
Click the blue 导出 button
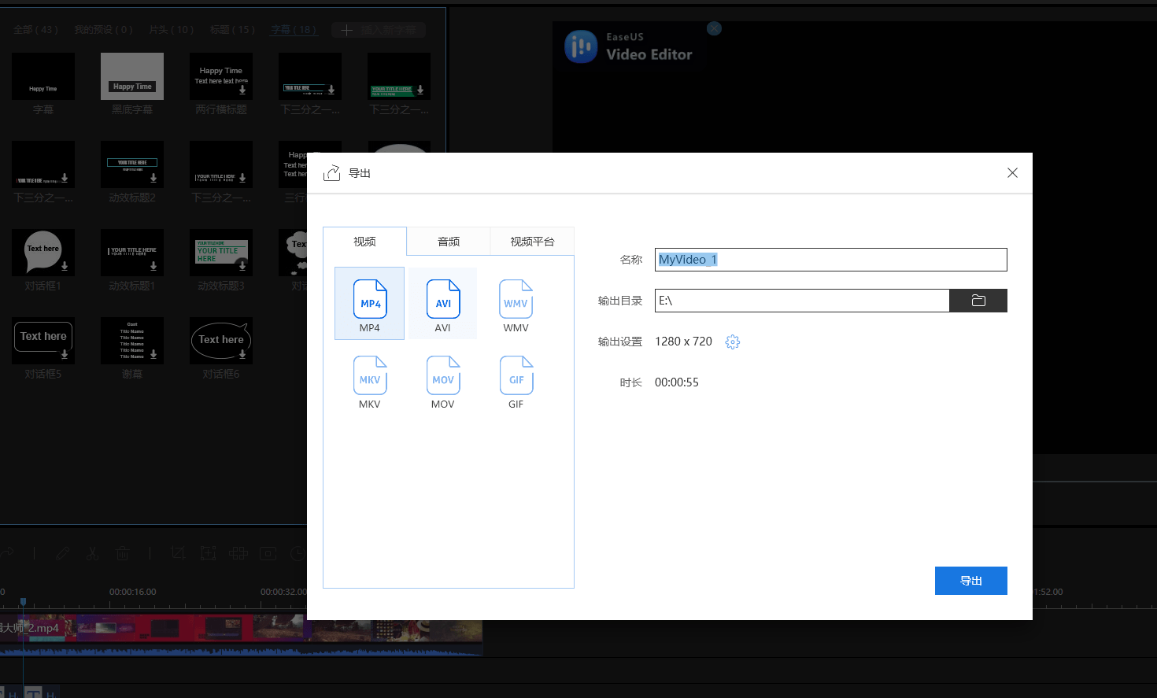coord(970,581)
